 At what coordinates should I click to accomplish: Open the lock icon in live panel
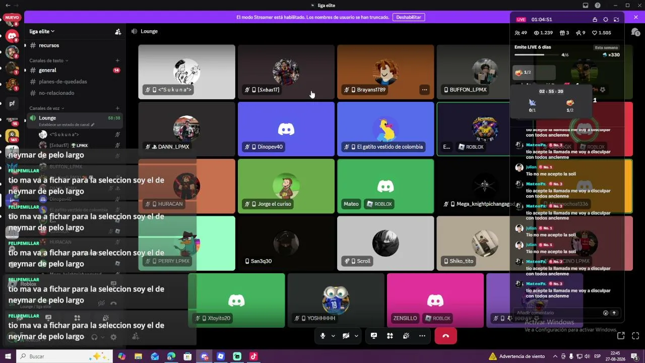click(595, 20)
